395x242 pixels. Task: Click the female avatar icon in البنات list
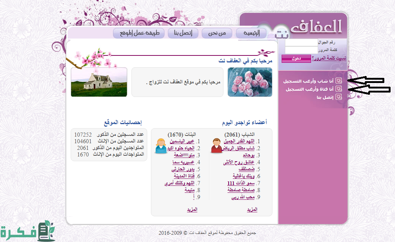coord(161,146)
